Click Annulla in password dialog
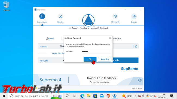177x99 pixels. (105, 59)
